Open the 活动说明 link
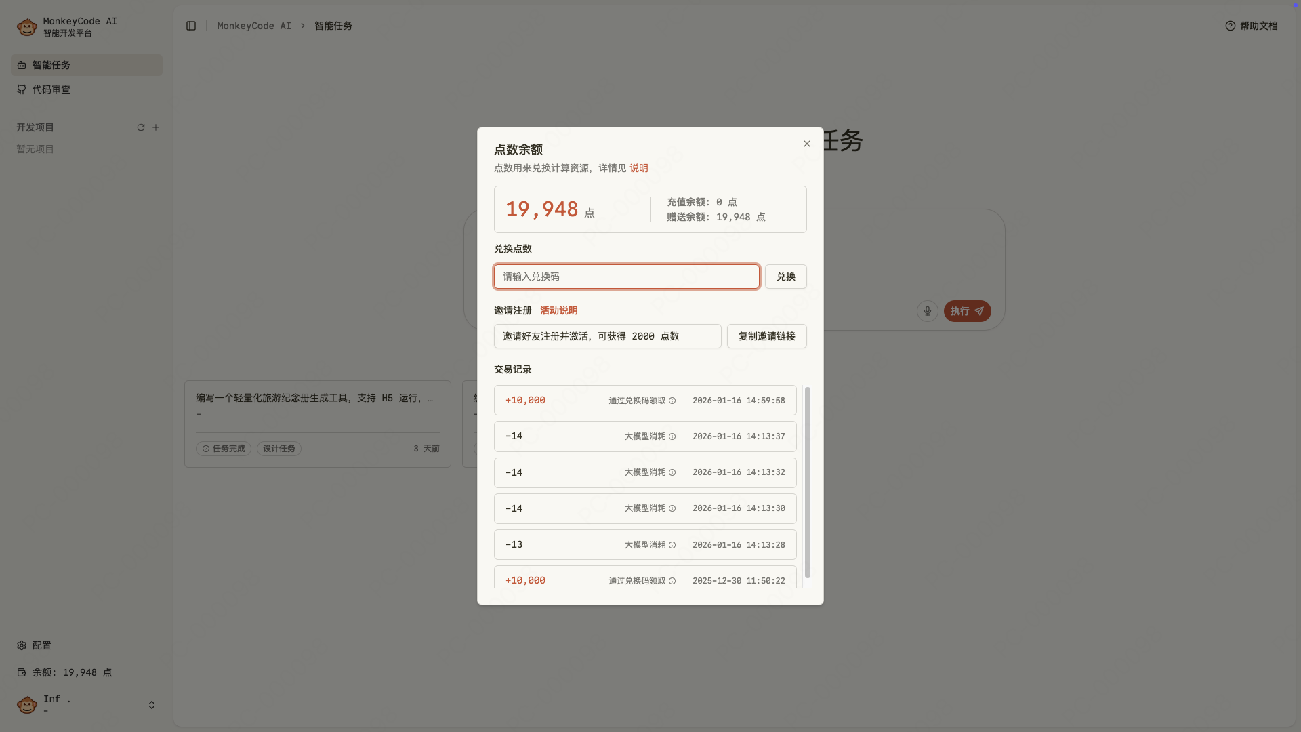The image size is (1301, 732). click(x=558, y=310)
